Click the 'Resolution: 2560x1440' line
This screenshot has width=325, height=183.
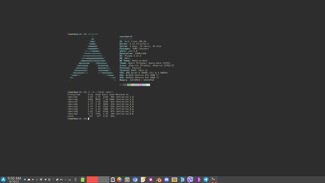click(x=133, y=53)
